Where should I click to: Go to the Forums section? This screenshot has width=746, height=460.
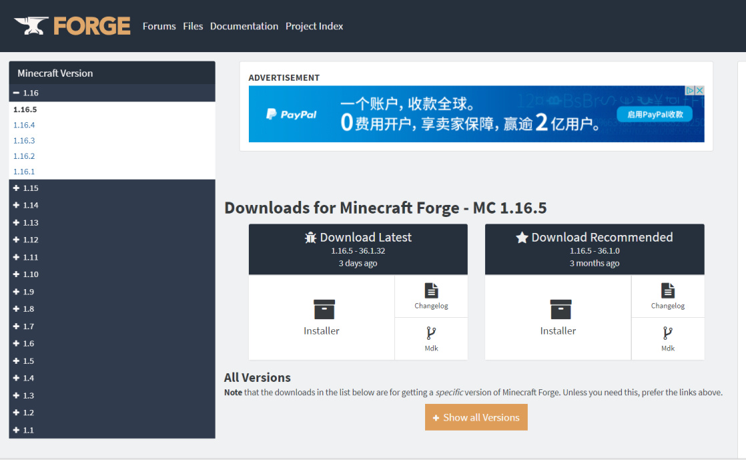point(159,26)
